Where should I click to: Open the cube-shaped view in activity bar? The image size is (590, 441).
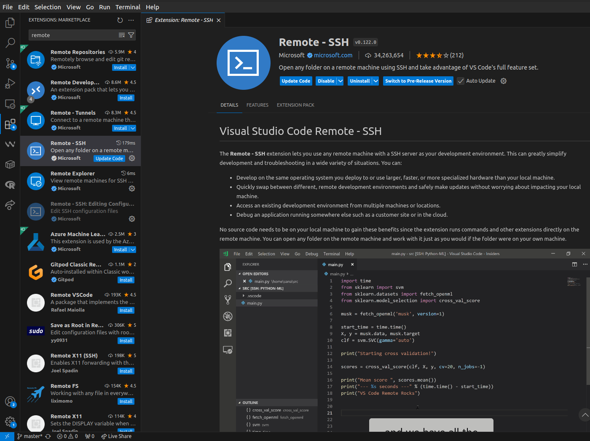click(x=10, y=164)
